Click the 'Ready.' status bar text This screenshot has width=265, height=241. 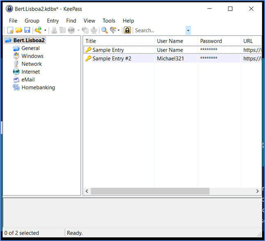75,233
